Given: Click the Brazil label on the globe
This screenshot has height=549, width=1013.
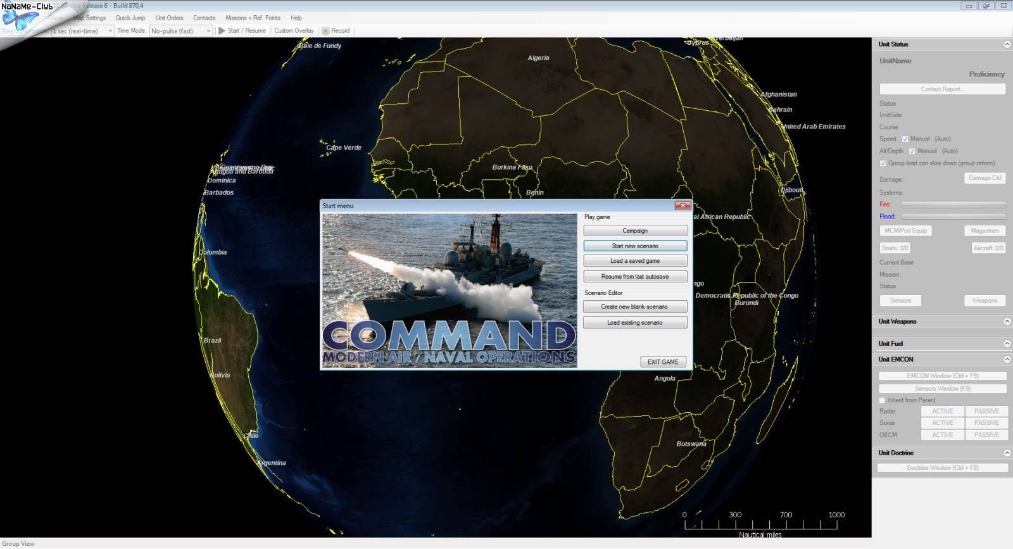Looking at the screenshot, I should click(x=213, y=341).
